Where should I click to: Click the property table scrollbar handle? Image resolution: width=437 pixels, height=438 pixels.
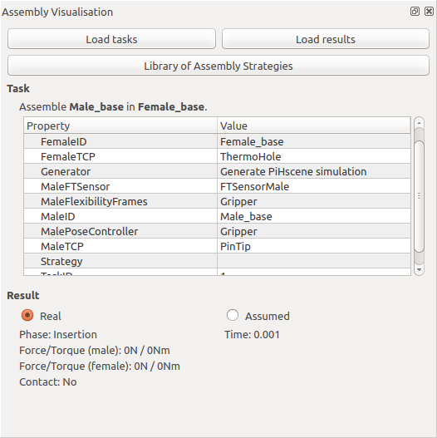[419, 196]
